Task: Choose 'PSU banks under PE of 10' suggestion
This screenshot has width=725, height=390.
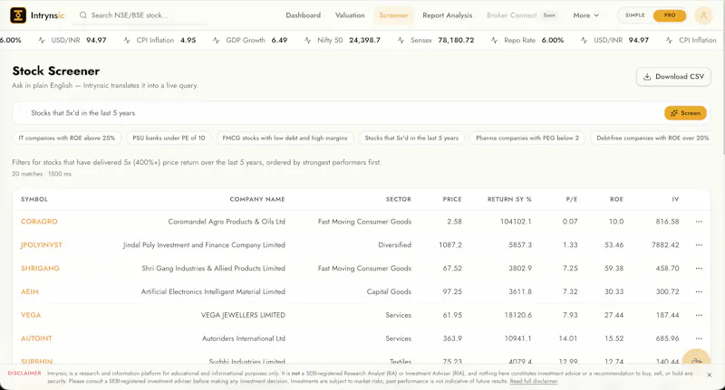Action: (x=169, y=138)
